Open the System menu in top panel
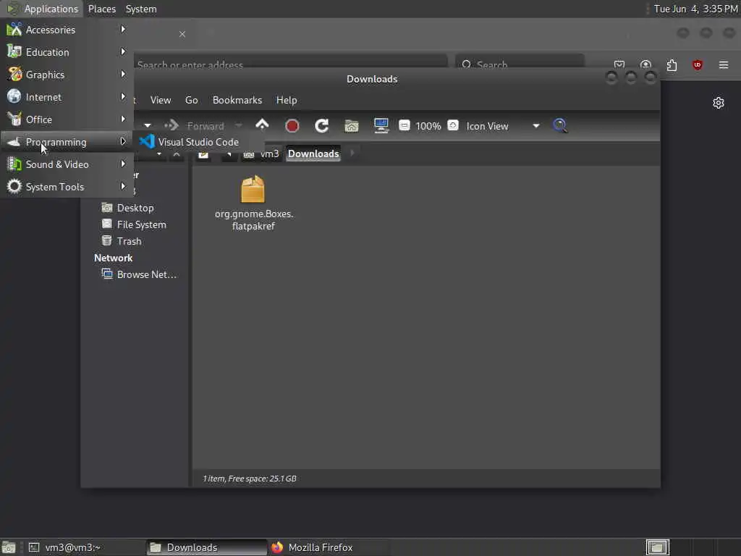Viewport: 741px width, 556px height. pos(141,9)
